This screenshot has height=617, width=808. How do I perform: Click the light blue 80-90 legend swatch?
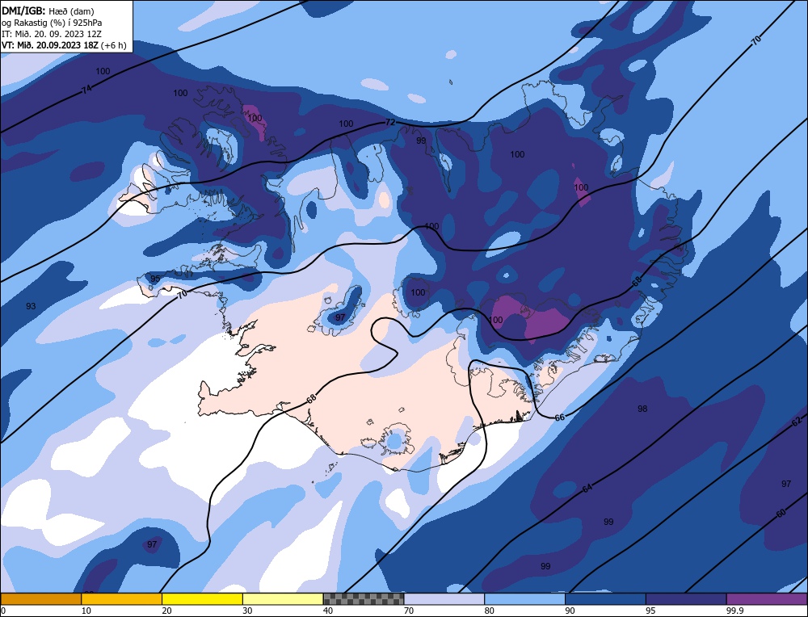pos(524,598)
